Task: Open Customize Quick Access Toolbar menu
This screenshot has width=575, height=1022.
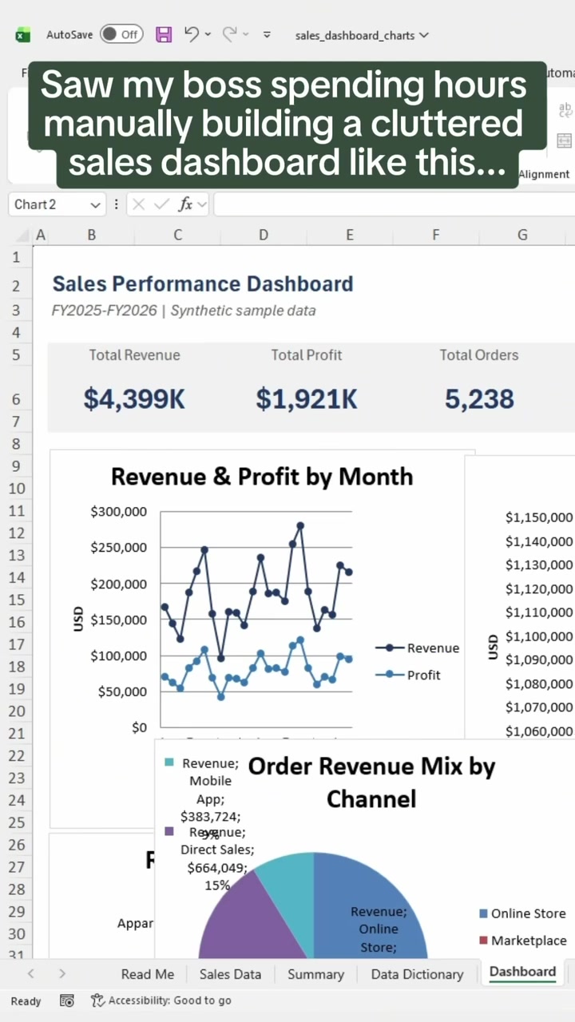Action: [267, 34]
